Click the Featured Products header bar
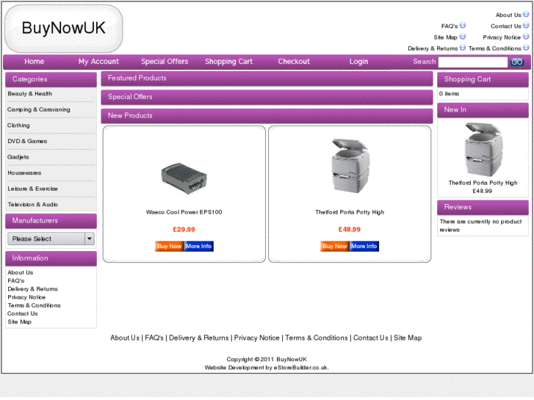Viewport: 534px width, 400px height. [x=267, y=79]
